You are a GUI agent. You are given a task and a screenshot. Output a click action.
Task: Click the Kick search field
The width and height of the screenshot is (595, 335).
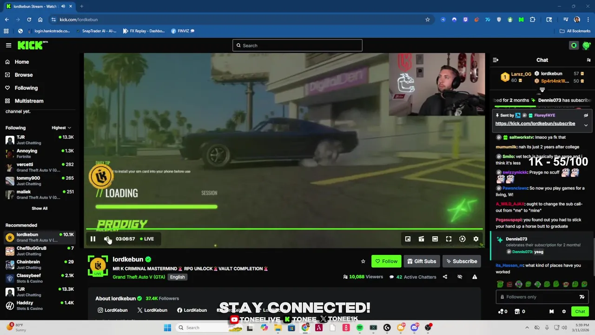tap(297, 46)
